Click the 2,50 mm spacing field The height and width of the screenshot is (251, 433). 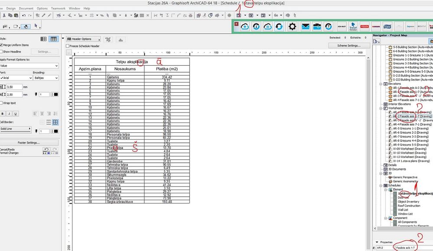14,94
